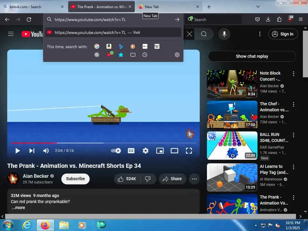
Task: Reload the current page
Action: [29, 20]
